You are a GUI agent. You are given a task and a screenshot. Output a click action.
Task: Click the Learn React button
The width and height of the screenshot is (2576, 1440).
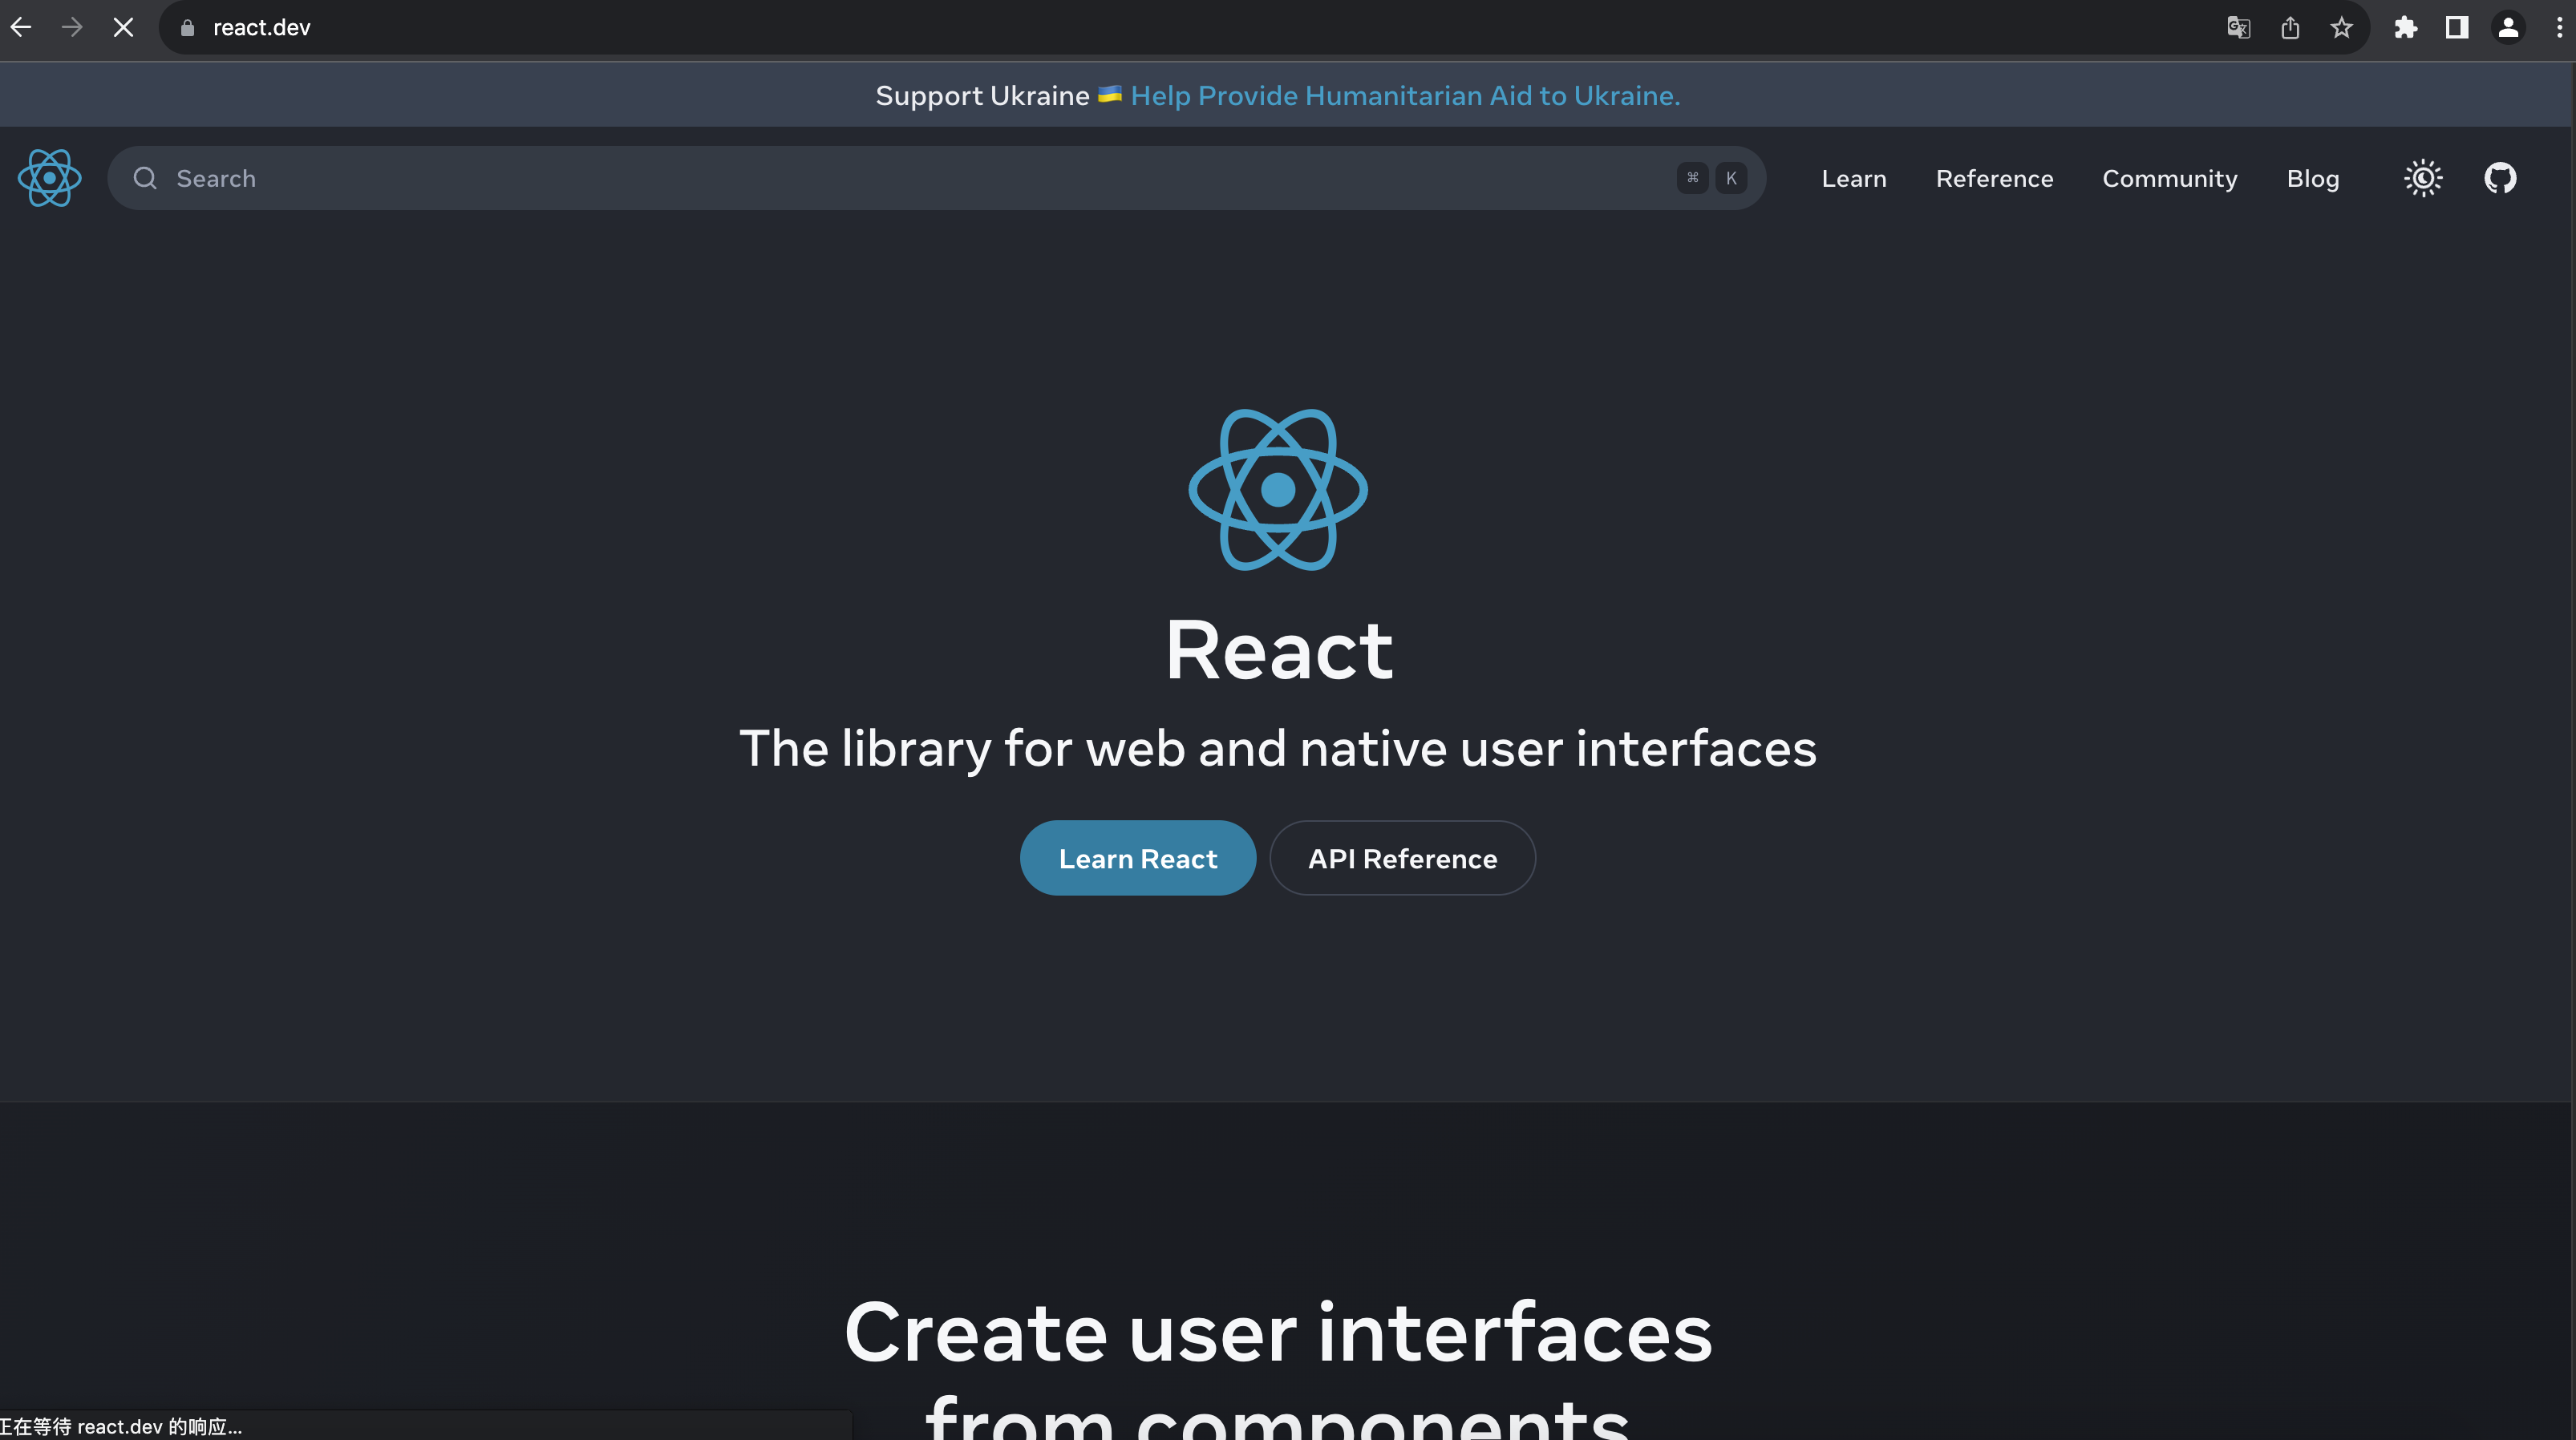tap(1138, 858)
